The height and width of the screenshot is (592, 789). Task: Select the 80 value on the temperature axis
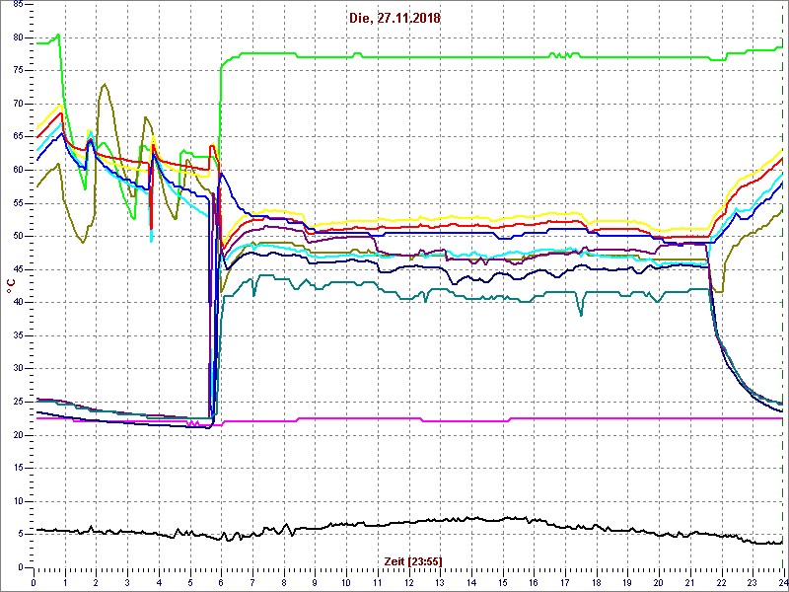[18, 37]
